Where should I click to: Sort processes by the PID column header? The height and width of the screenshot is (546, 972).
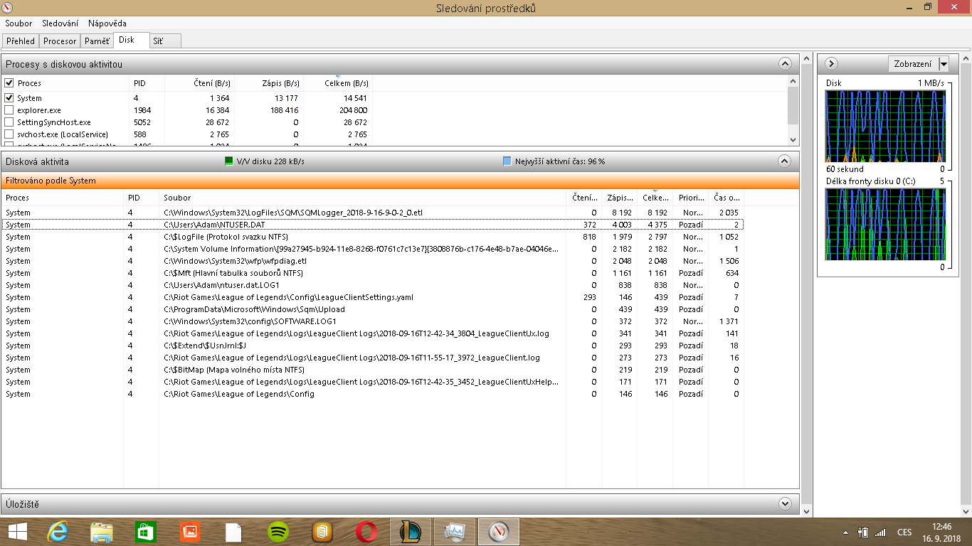pos(147,83)
